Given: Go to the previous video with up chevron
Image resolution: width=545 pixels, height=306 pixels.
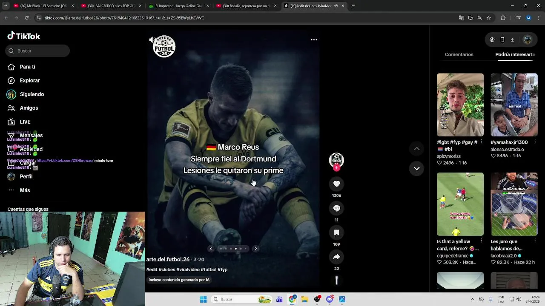Looking at the screenshot, I should click(417, 149).
